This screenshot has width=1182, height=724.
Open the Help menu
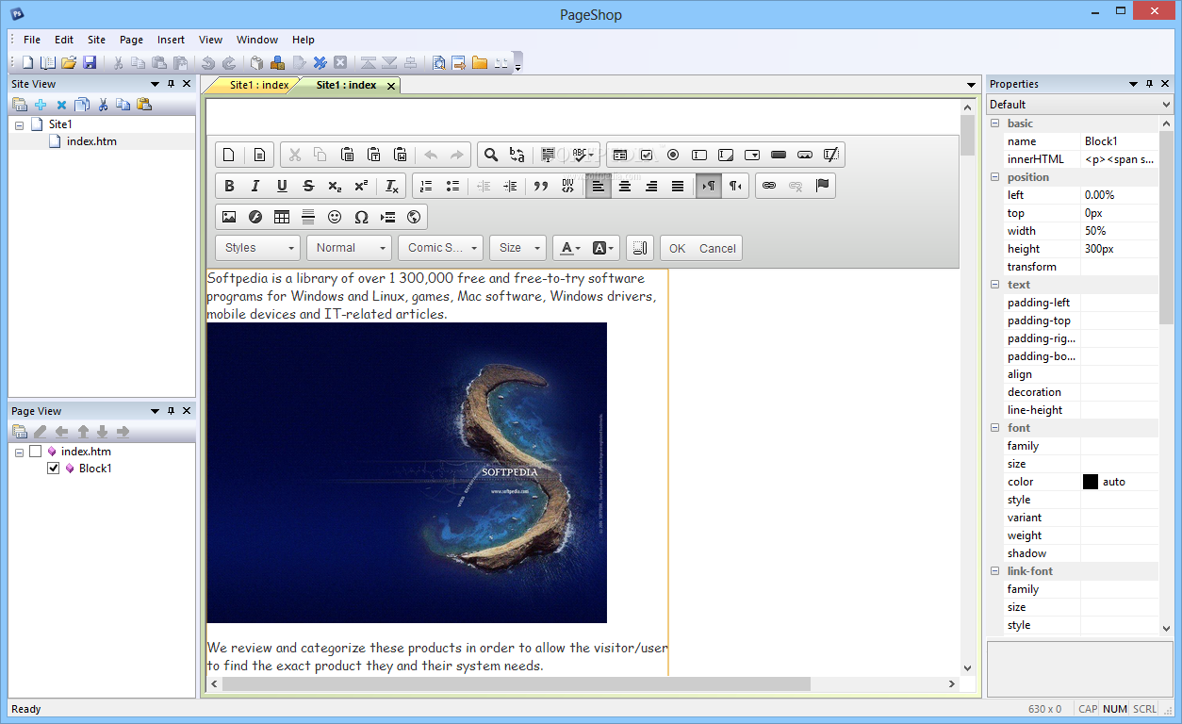point(303,40)
